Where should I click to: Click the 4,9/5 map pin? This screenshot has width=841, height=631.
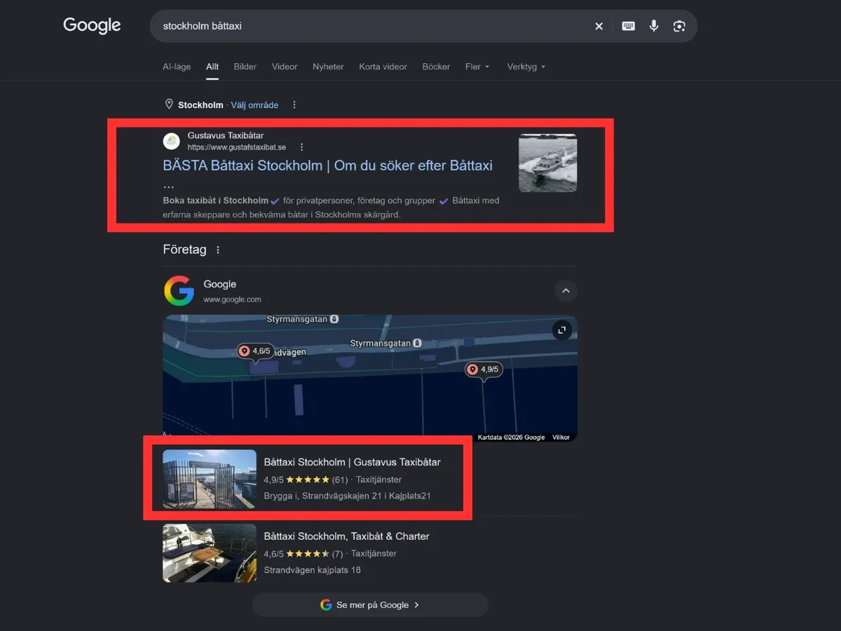[484, 369]
